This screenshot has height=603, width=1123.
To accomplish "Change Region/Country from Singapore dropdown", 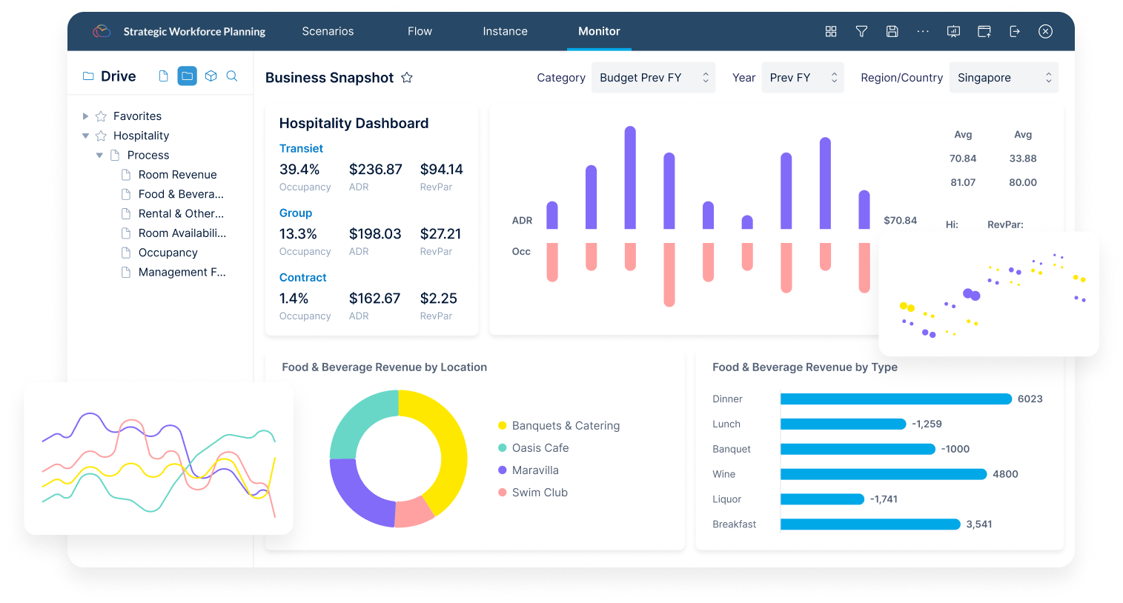I will click(1004, 77).
